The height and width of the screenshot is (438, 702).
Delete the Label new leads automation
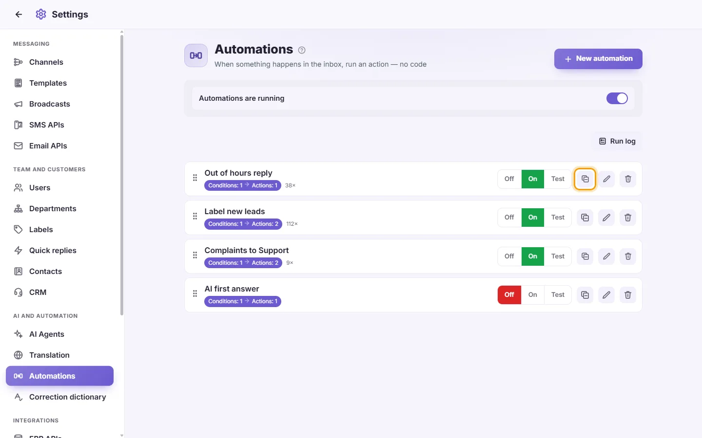tap(628, 218)
